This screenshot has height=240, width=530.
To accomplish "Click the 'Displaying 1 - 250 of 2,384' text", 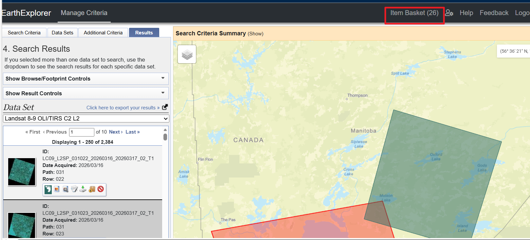I will tap(83, 142).
